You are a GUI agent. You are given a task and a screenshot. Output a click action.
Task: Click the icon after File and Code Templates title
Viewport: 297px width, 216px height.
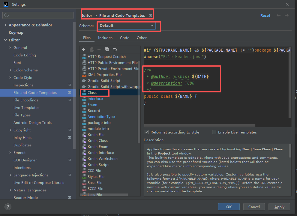pos(150,16)
